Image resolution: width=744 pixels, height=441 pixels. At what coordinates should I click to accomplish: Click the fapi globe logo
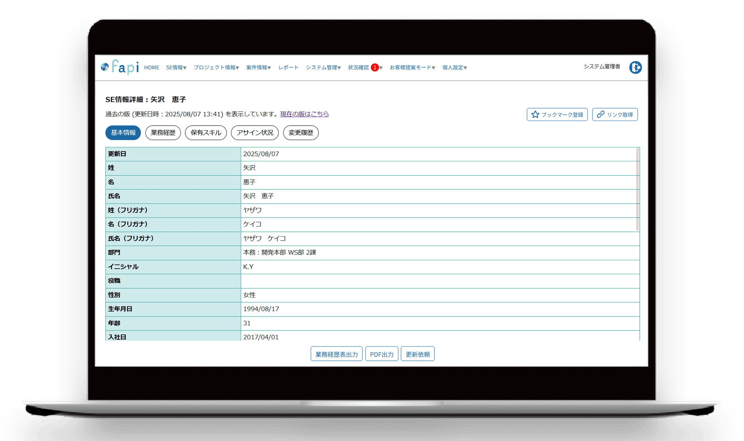(105, 67)
